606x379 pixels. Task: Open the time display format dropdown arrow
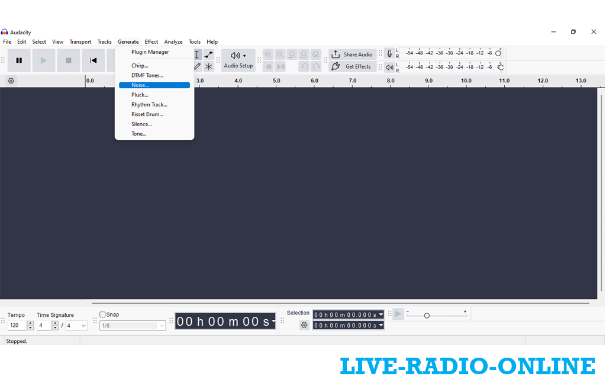click(273, 322)
